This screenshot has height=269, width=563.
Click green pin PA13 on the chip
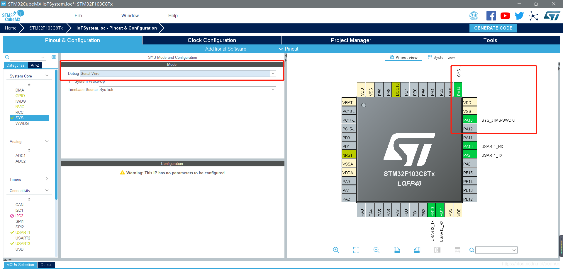tap(470, 120)
